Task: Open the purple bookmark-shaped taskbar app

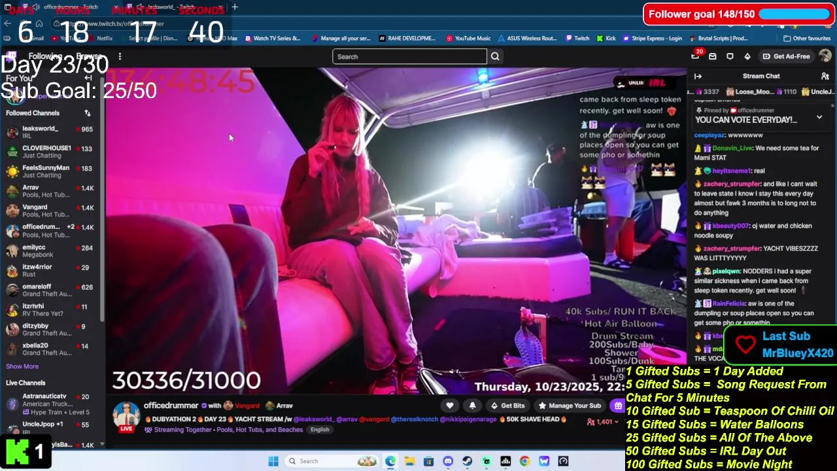Action: coord(544,461)
